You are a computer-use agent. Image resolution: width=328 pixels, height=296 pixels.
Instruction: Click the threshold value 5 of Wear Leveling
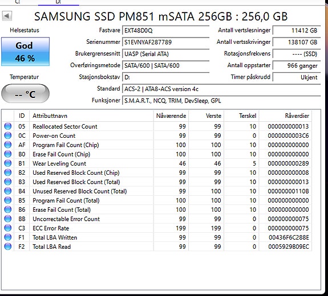(254, 163)
